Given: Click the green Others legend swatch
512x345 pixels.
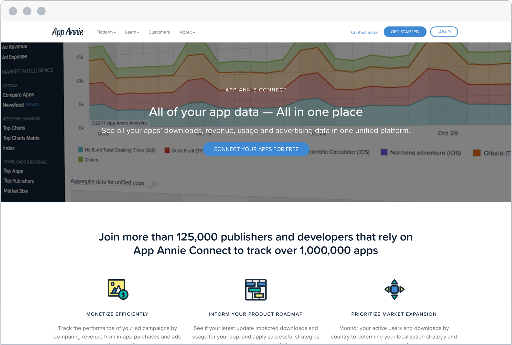Looking at the screenshot, I should pos(80,159).
